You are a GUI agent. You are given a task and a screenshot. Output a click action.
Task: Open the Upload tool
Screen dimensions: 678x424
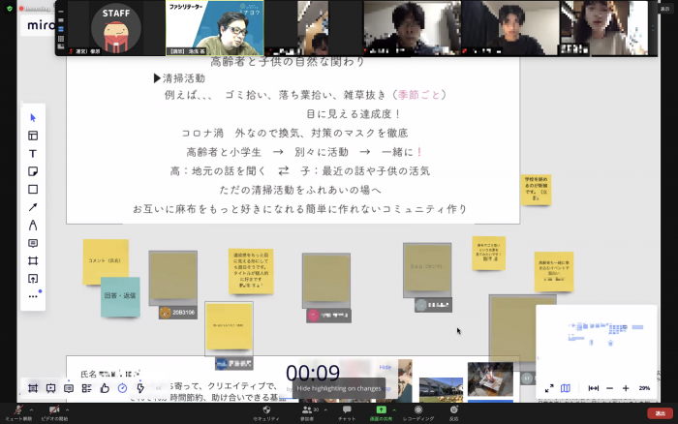[33, 279]
